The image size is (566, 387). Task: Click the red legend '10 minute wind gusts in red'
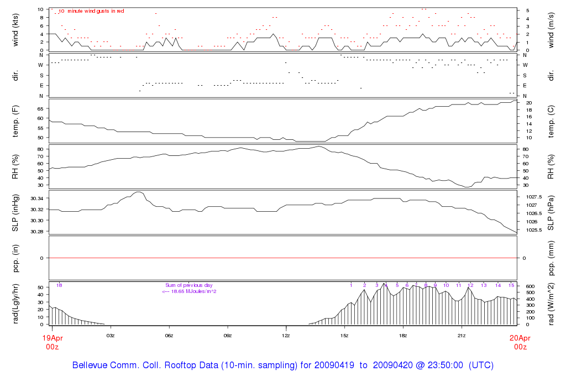click(91, 11)
